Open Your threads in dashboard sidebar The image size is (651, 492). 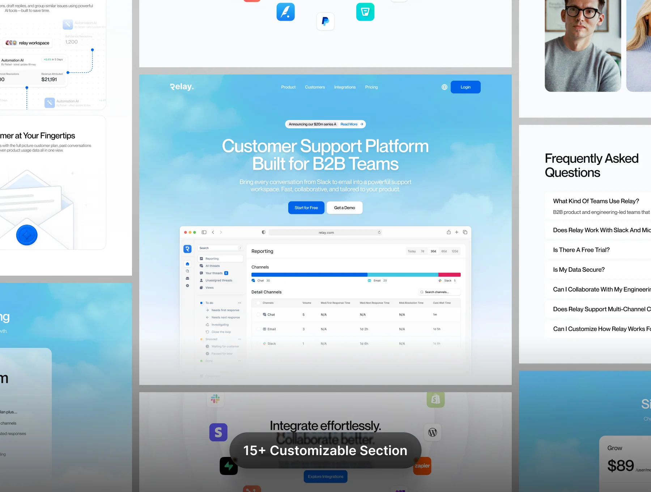click(x=214, y=273)
